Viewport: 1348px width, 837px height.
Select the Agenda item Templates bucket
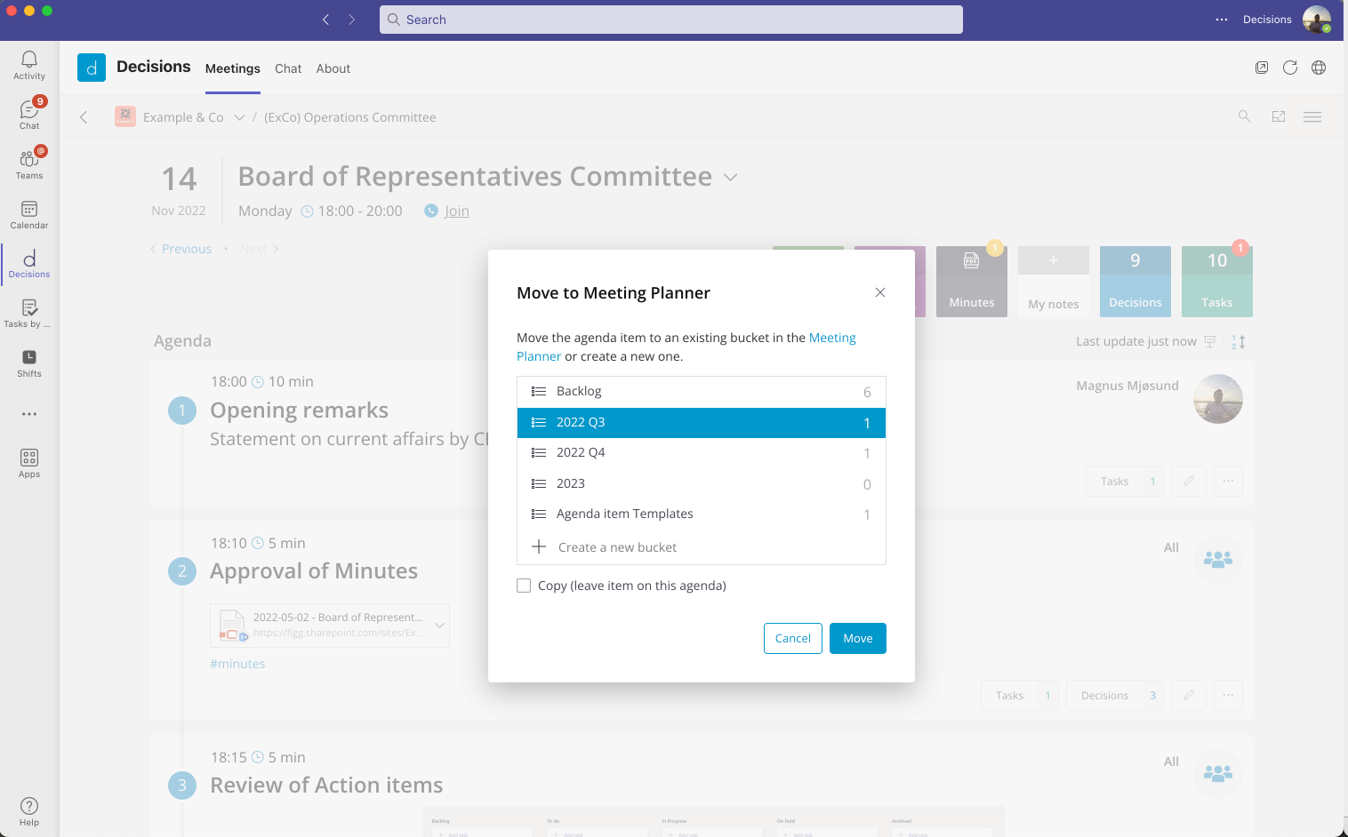(702, 514)
